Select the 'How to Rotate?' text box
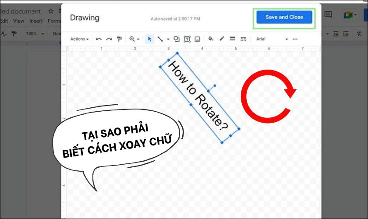Viewport: 368px width, 219px height. coord(199,98)
